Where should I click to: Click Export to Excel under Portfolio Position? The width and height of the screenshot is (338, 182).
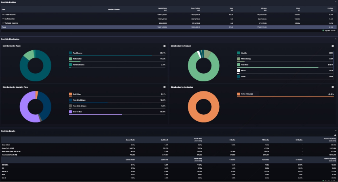[329, 31]
